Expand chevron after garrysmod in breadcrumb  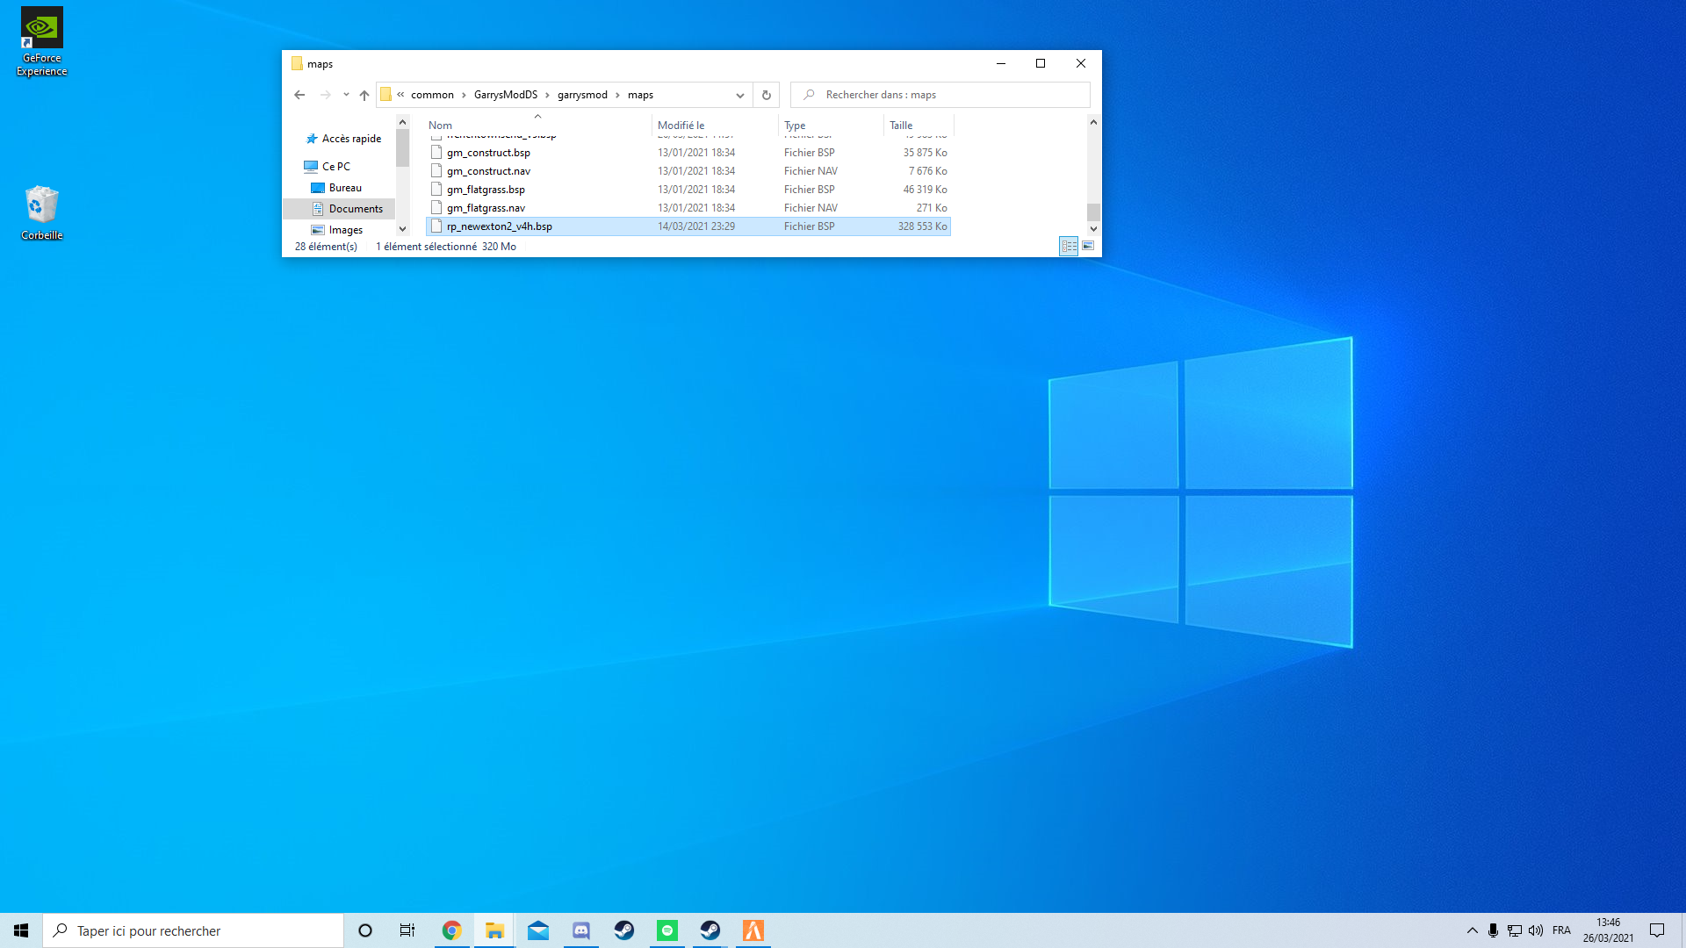(x=617, y=95)
